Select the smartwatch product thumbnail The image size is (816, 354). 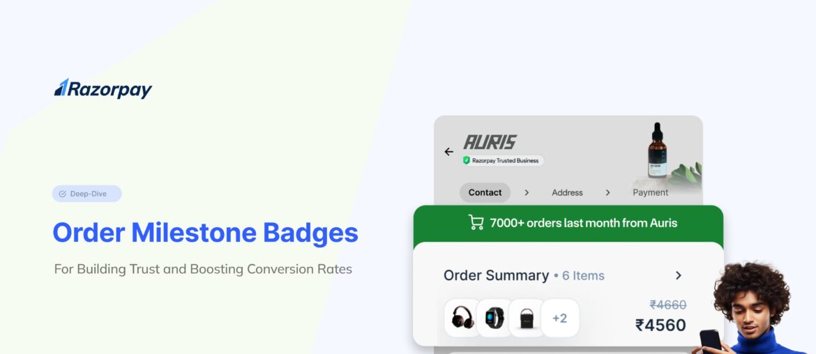pos(494,318)
